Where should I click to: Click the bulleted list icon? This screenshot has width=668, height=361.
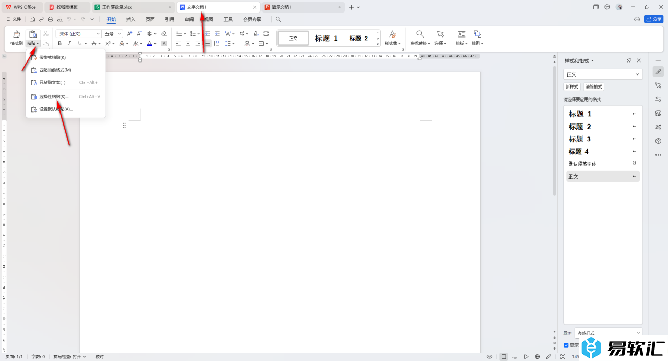click(x=178, y=33)
